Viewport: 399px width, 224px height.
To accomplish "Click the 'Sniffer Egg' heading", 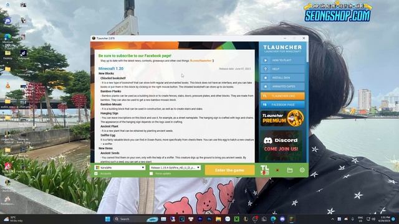I will (108, 136).
